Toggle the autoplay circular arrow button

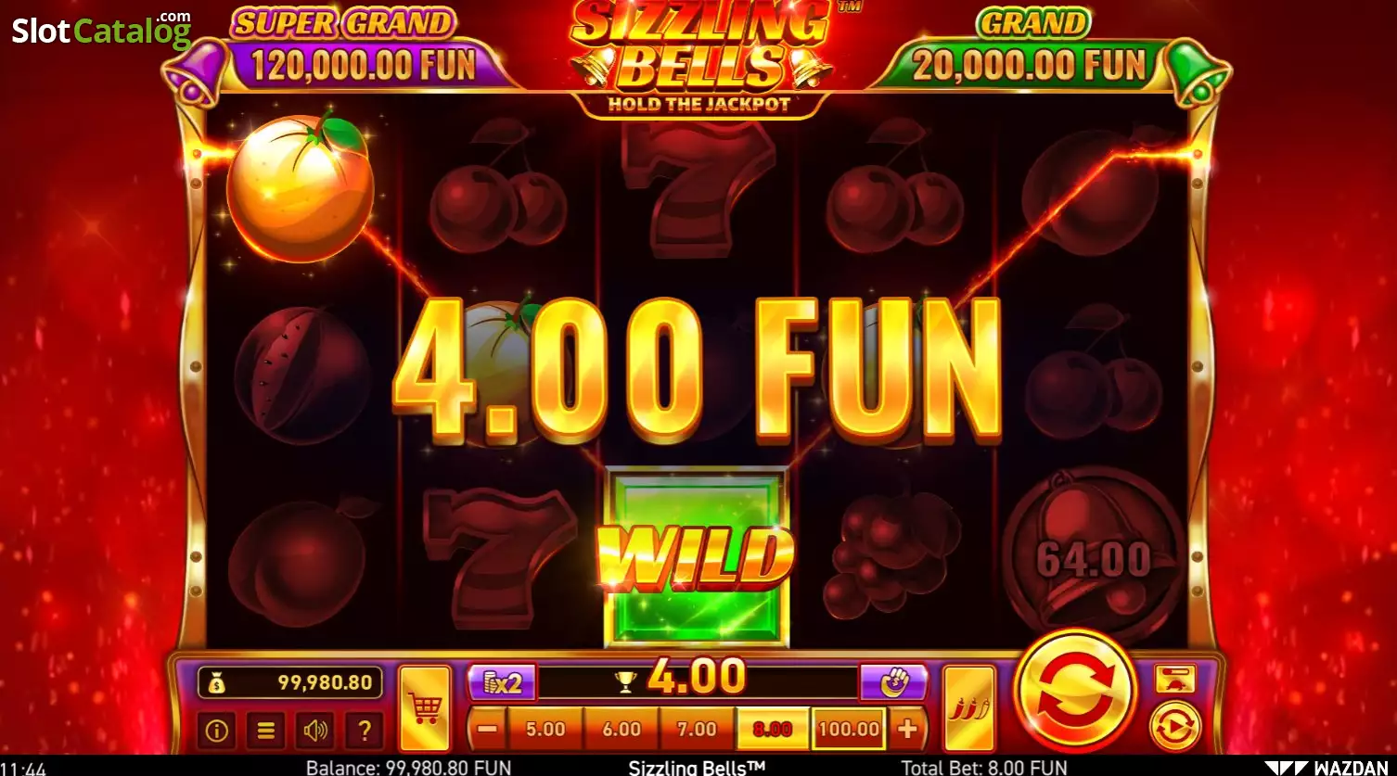point(1175,728)
